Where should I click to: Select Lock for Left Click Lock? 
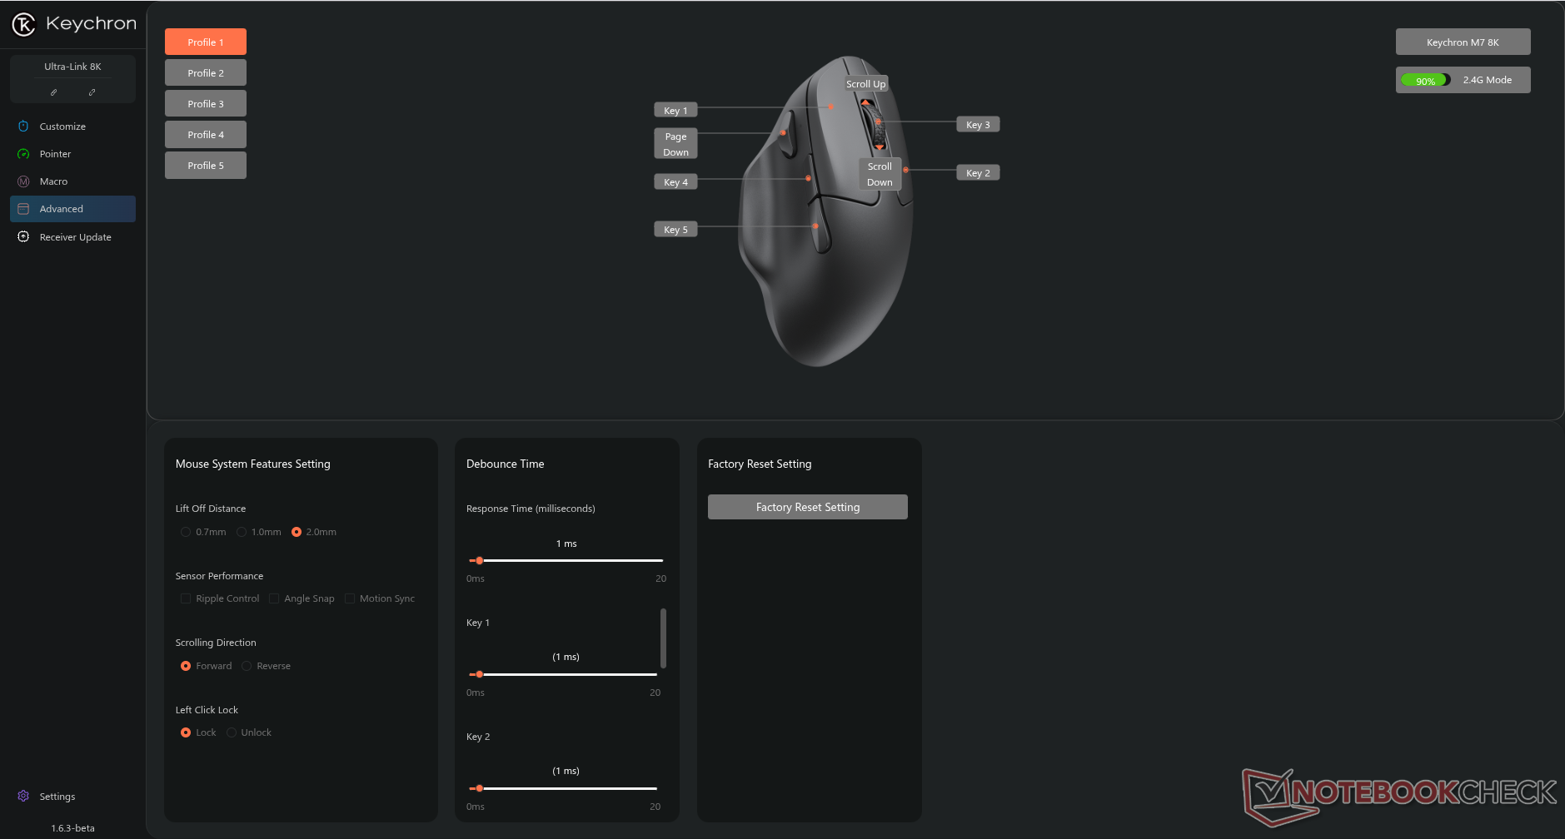point(186,732)
